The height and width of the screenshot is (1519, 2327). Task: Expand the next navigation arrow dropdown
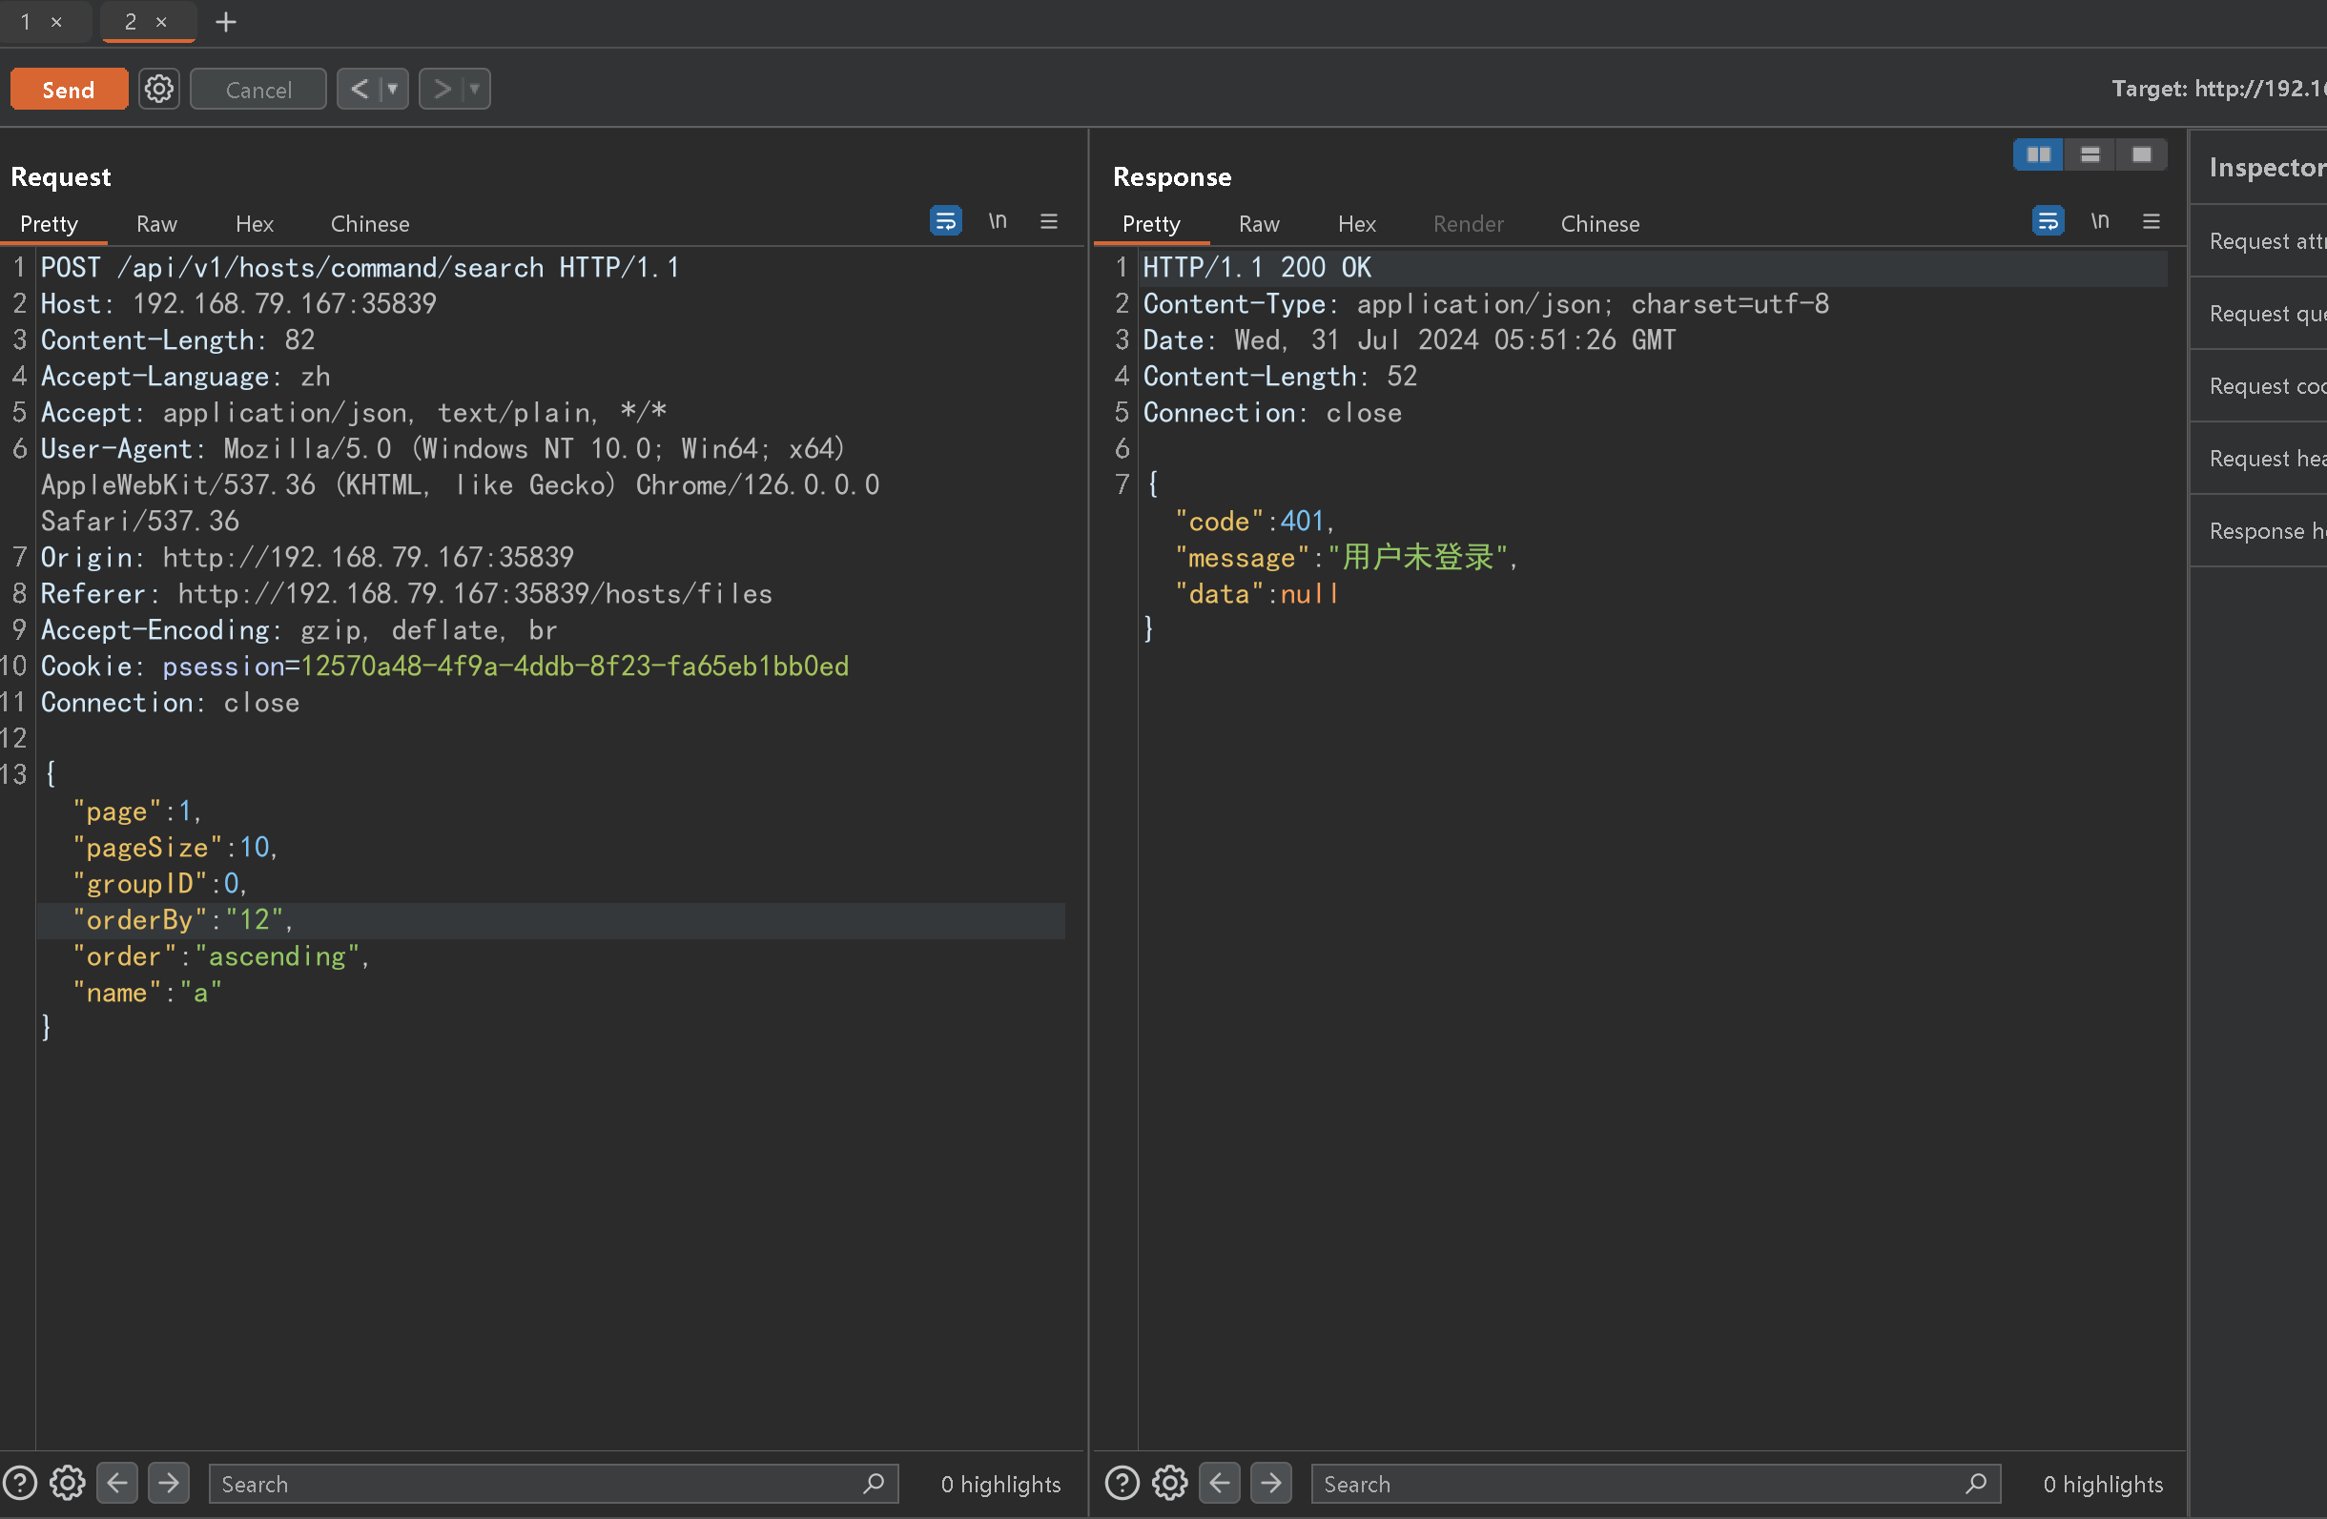(471, 90)
